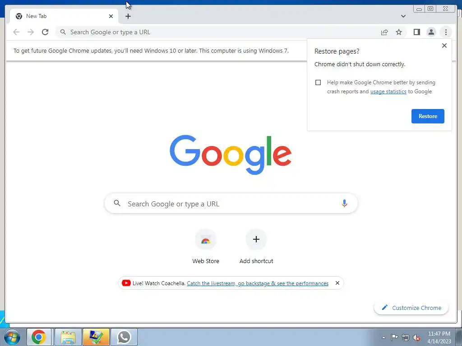The image size is (462, 346).
Task: Click the Restore button
Action: click(428, 116)
